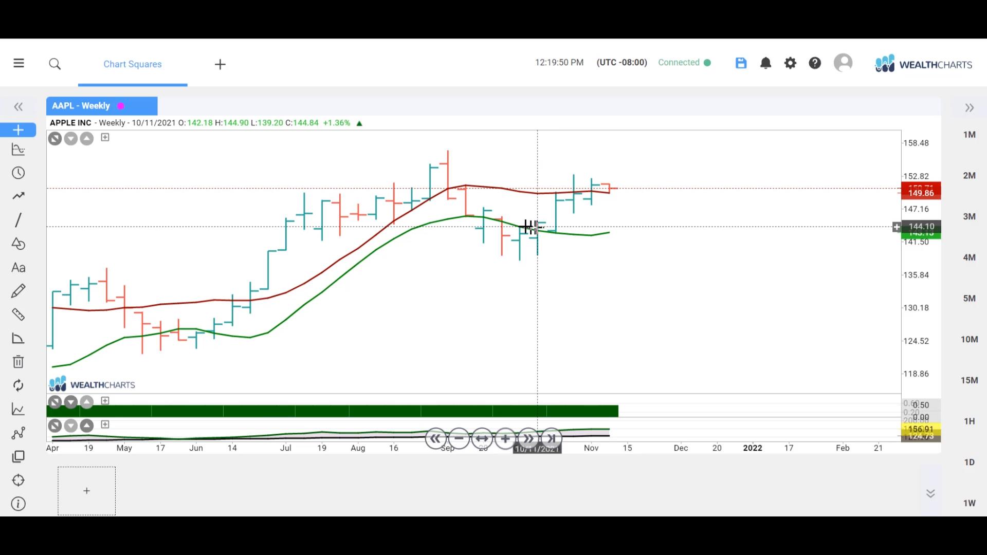Open the help question mark

pyautogui.click(x=815, y=63)
